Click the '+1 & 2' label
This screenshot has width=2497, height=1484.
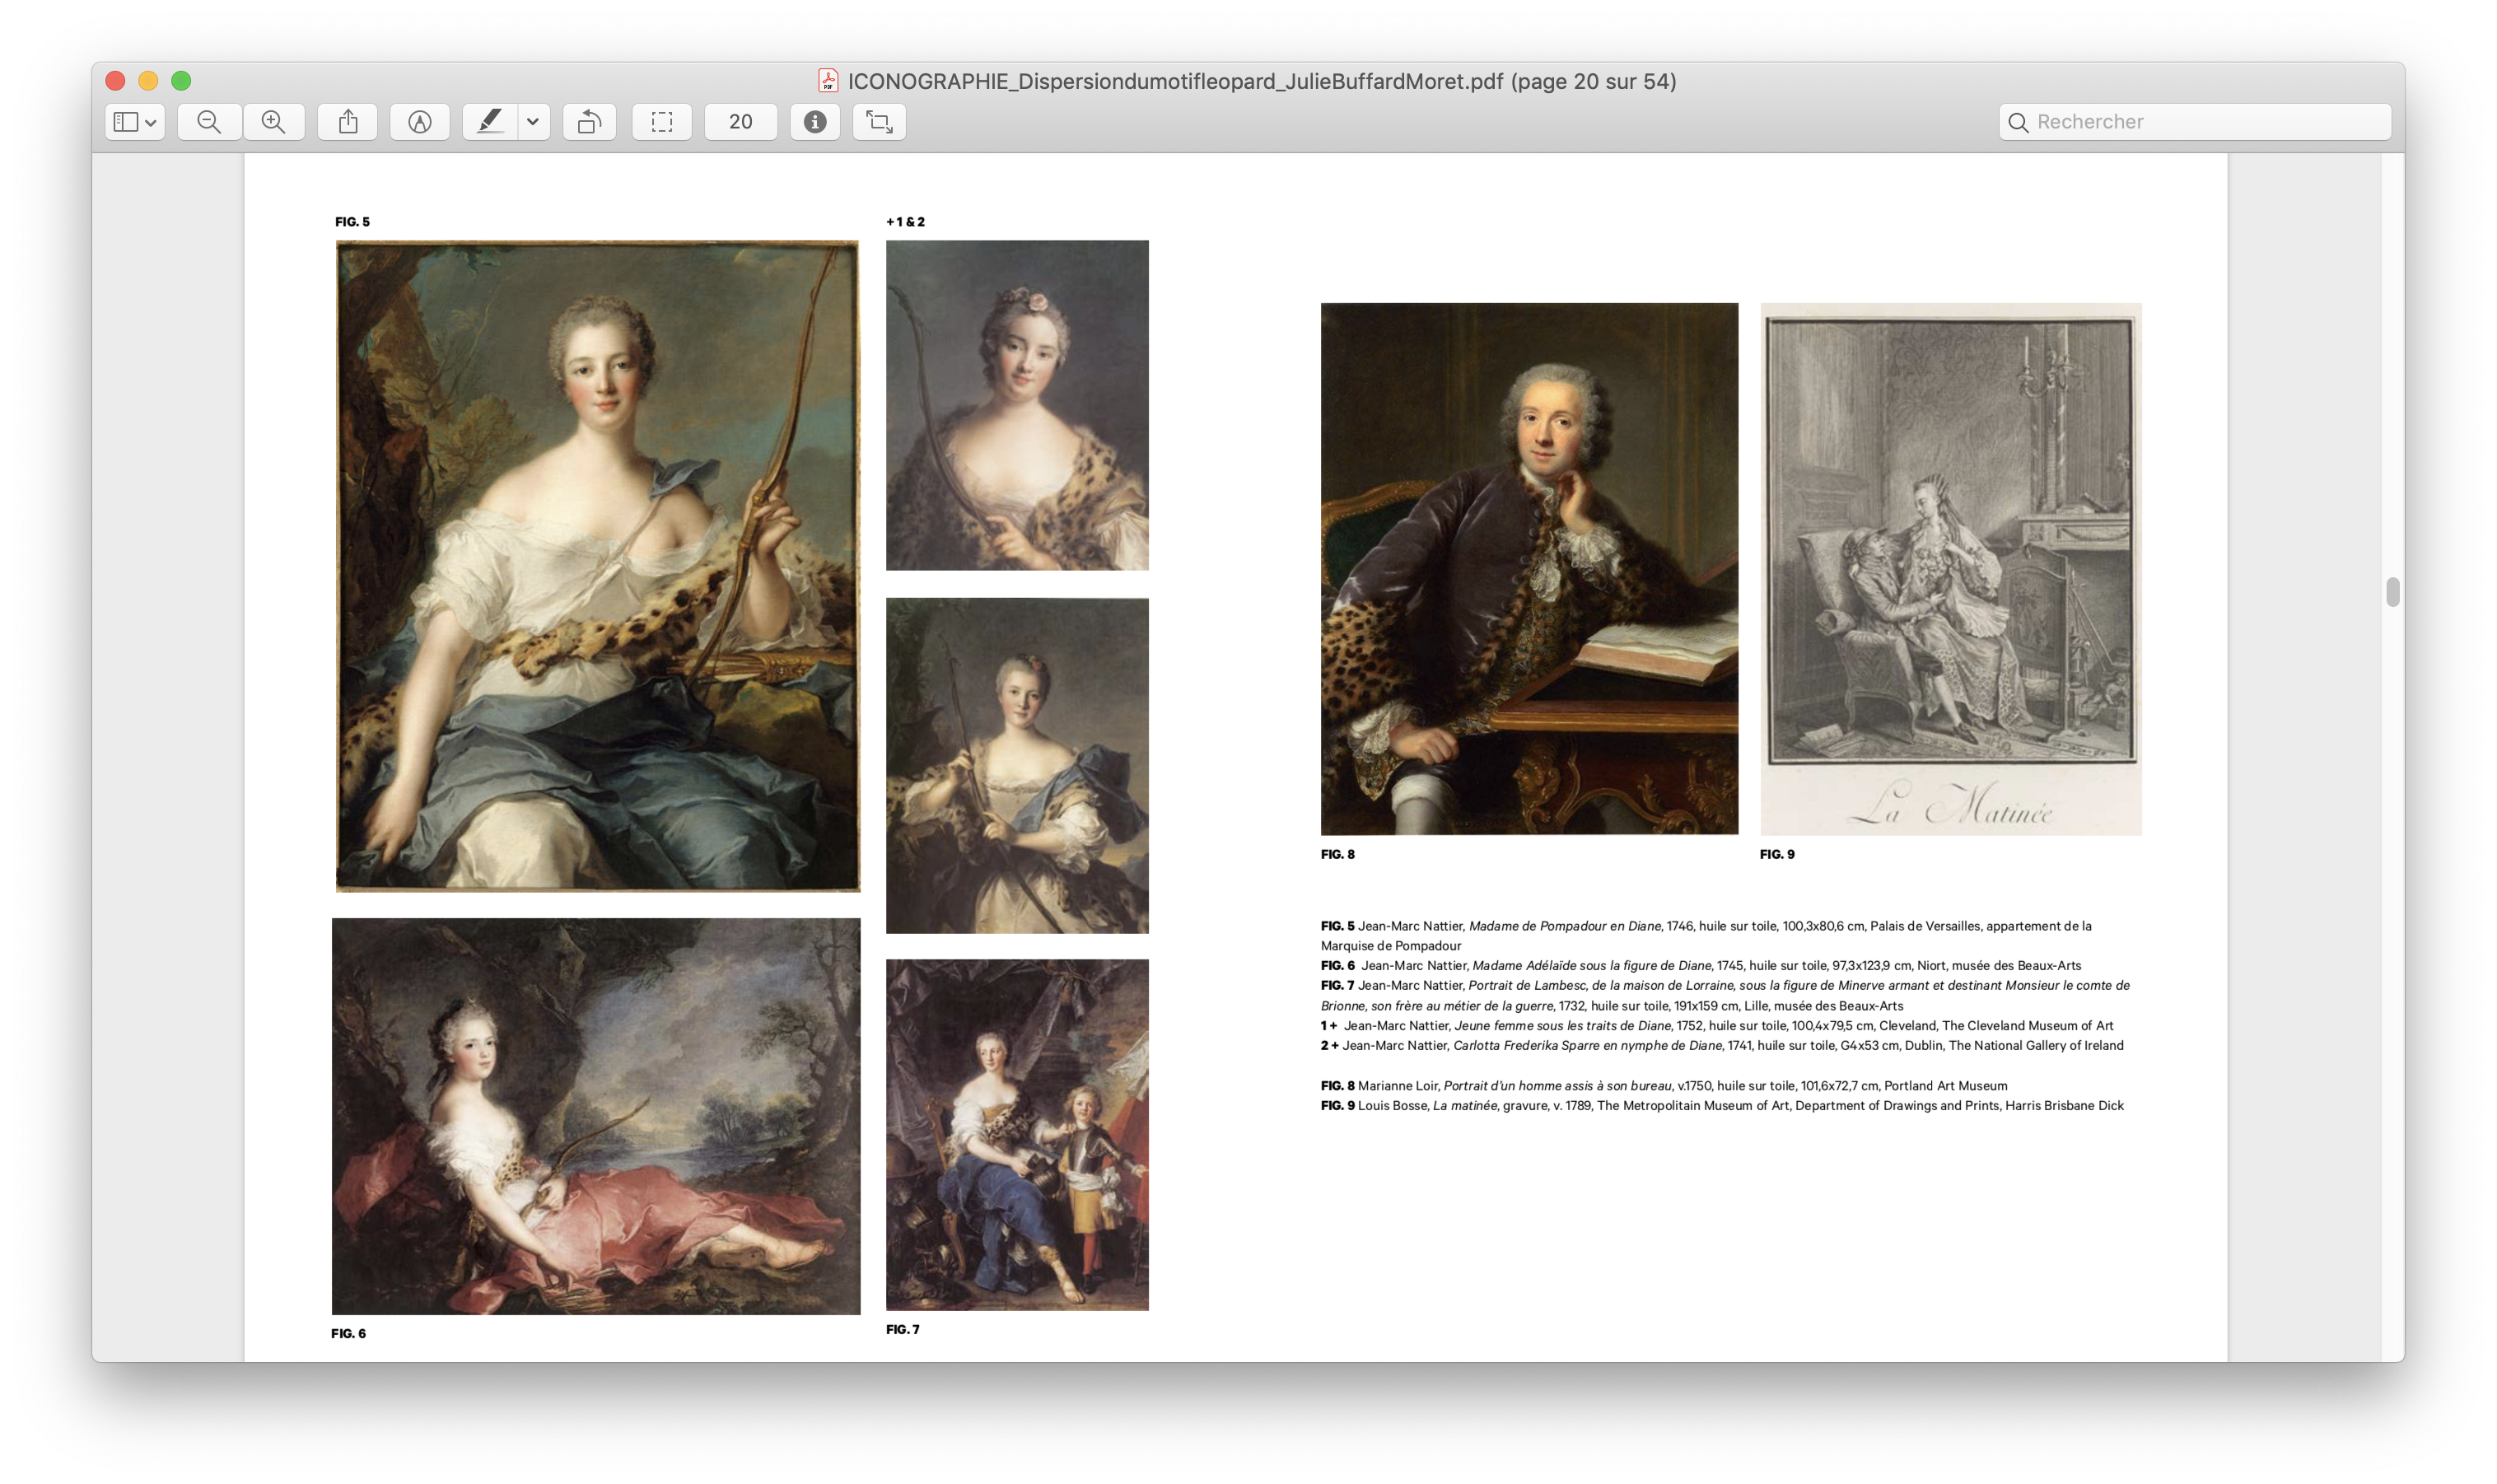coord(906,222)
